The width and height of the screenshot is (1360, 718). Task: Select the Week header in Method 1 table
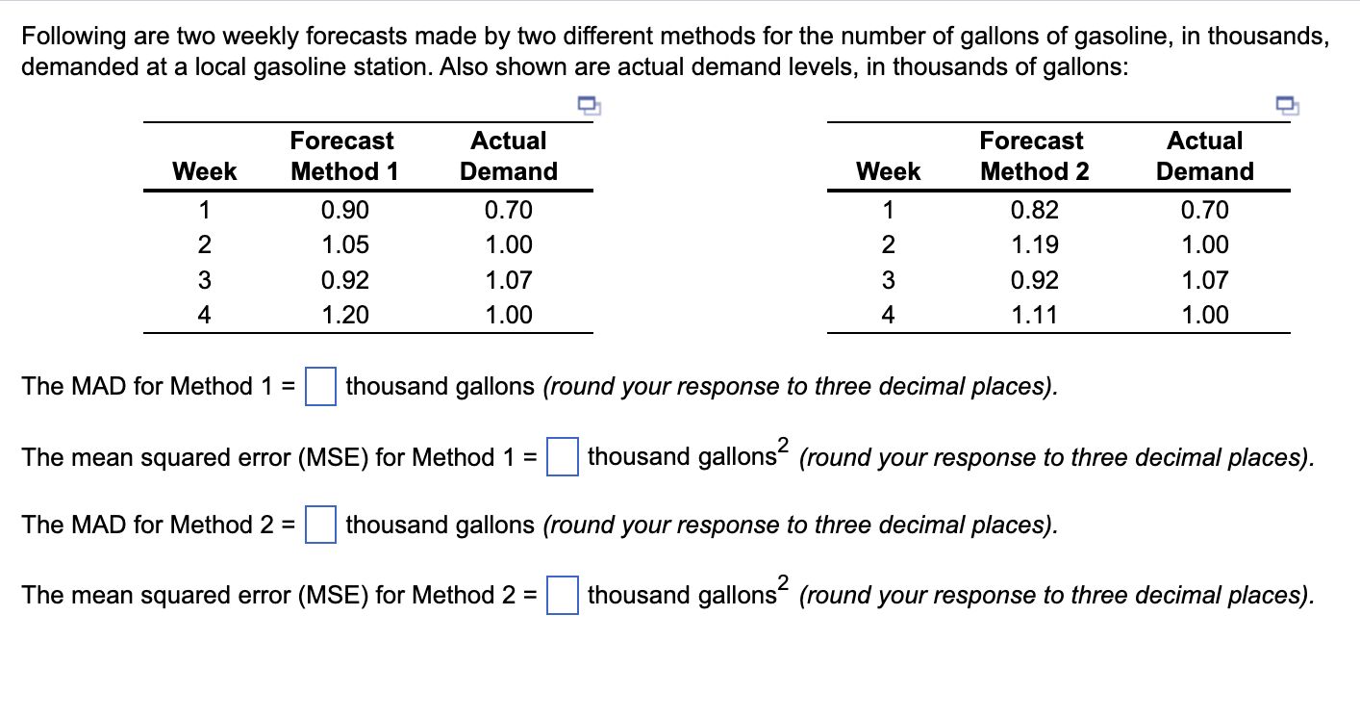click(204, 171)
